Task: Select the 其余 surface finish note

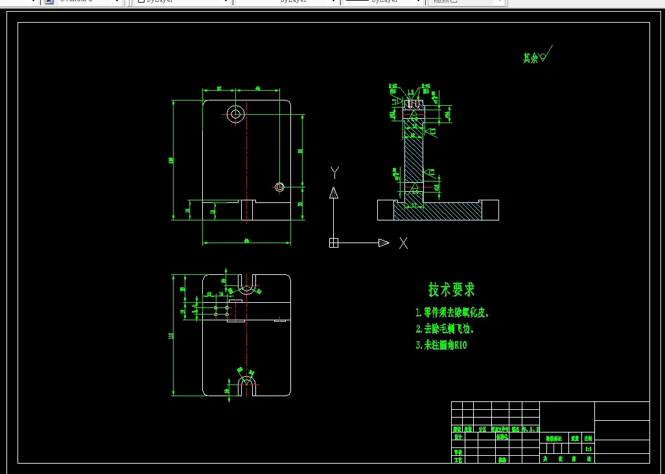Action: click(530, 58)
